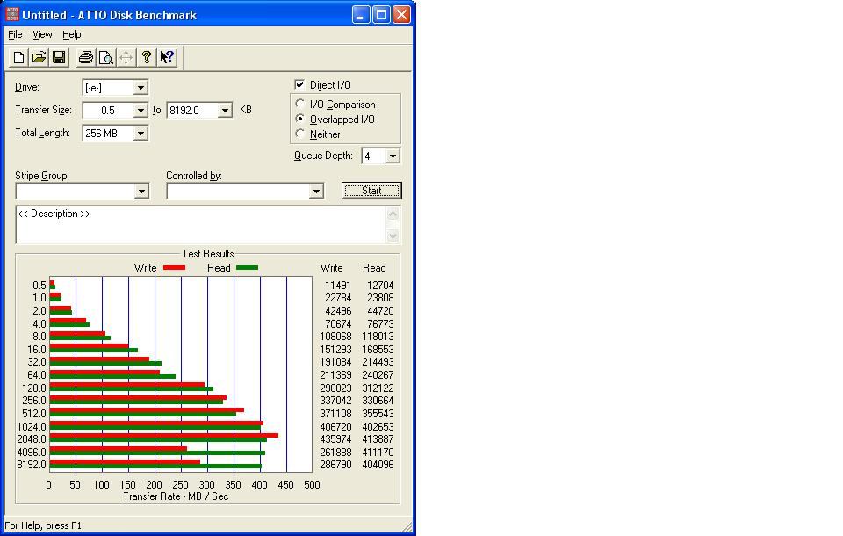Click write value 11491
Screen dimensions: 843x536
pos(337,286)
